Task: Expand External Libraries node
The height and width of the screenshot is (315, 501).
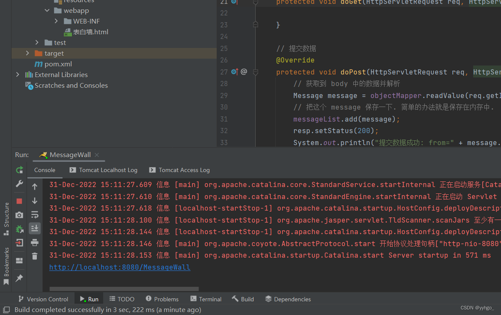Action: click(x=18, y=74)
